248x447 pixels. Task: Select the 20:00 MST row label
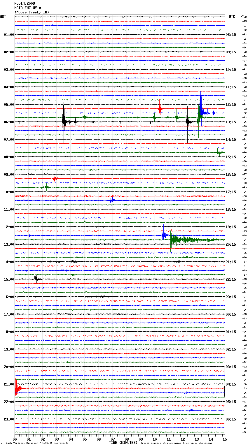pyautogui.click(x=9, y=367)
